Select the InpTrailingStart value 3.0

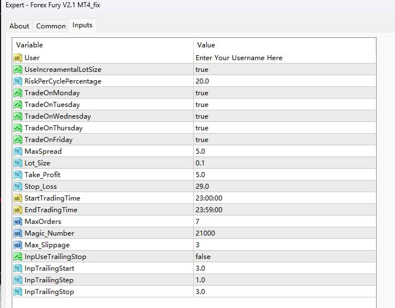[x=200, y=268]
